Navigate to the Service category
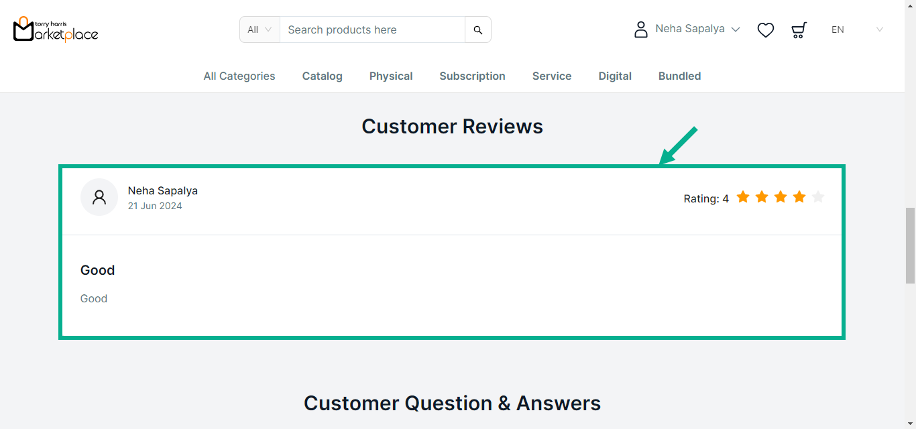Image resolution: width=916 pixels, height=429 pixels. pos(552,76)
